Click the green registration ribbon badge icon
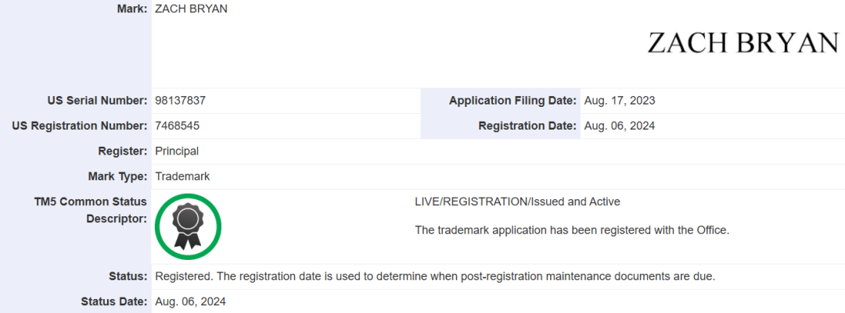The width and height of the screenshot is (845, 313). point(188,226)
